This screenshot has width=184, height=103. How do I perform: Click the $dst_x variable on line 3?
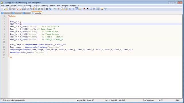click(x=13, y=21)
